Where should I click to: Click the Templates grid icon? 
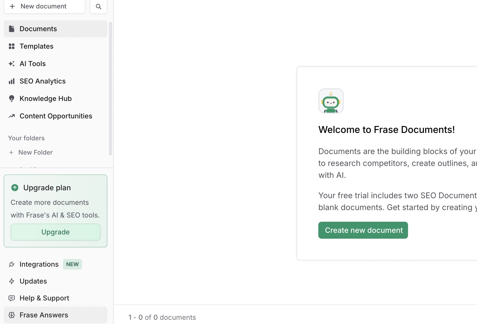pos(11,46)
